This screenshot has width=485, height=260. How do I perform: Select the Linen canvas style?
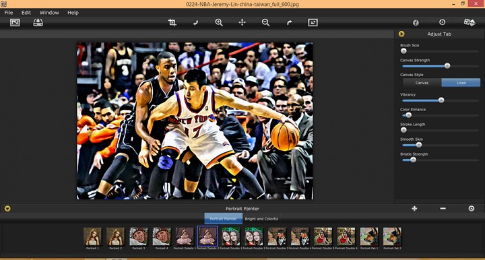tap(461, 83)
